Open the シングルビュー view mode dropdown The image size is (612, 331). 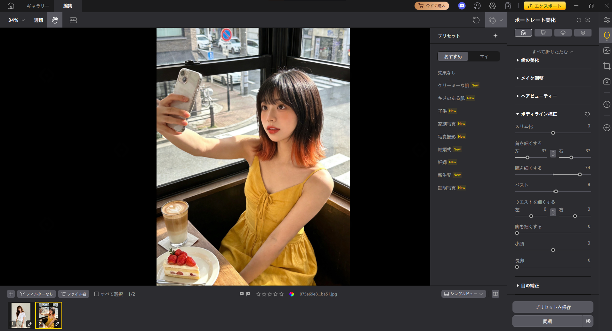(x=463, y=294)
